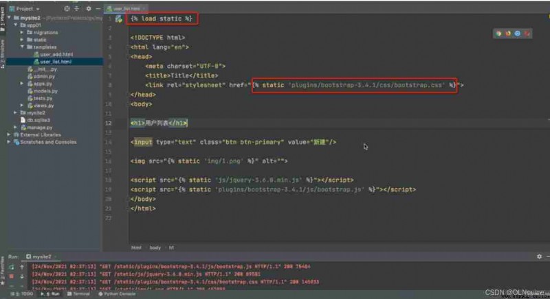Open the Project tool window stripe

click(3, 19)
